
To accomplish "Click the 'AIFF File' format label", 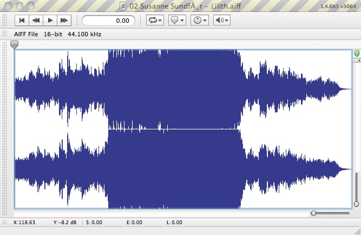I will click(x=26, y=34).
